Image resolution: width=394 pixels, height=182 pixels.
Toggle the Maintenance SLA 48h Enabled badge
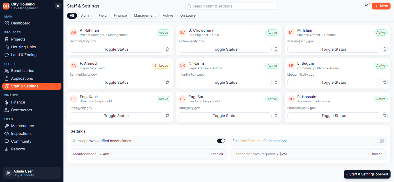pyautogui.click(x=217, y=154)
